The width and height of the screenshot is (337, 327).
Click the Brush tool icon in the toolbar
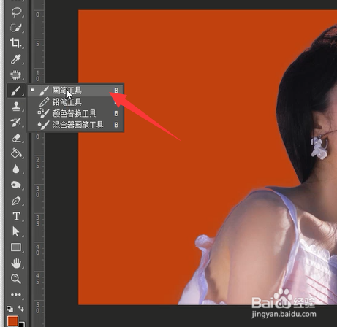(16, 91)
